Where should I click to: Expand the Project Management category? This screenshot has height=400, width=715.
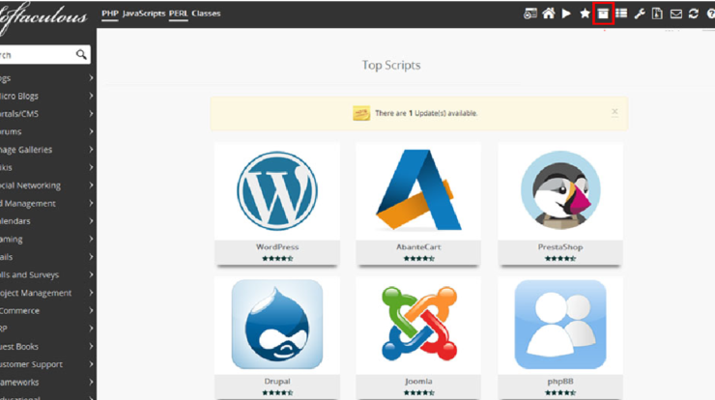click(46, 293)
